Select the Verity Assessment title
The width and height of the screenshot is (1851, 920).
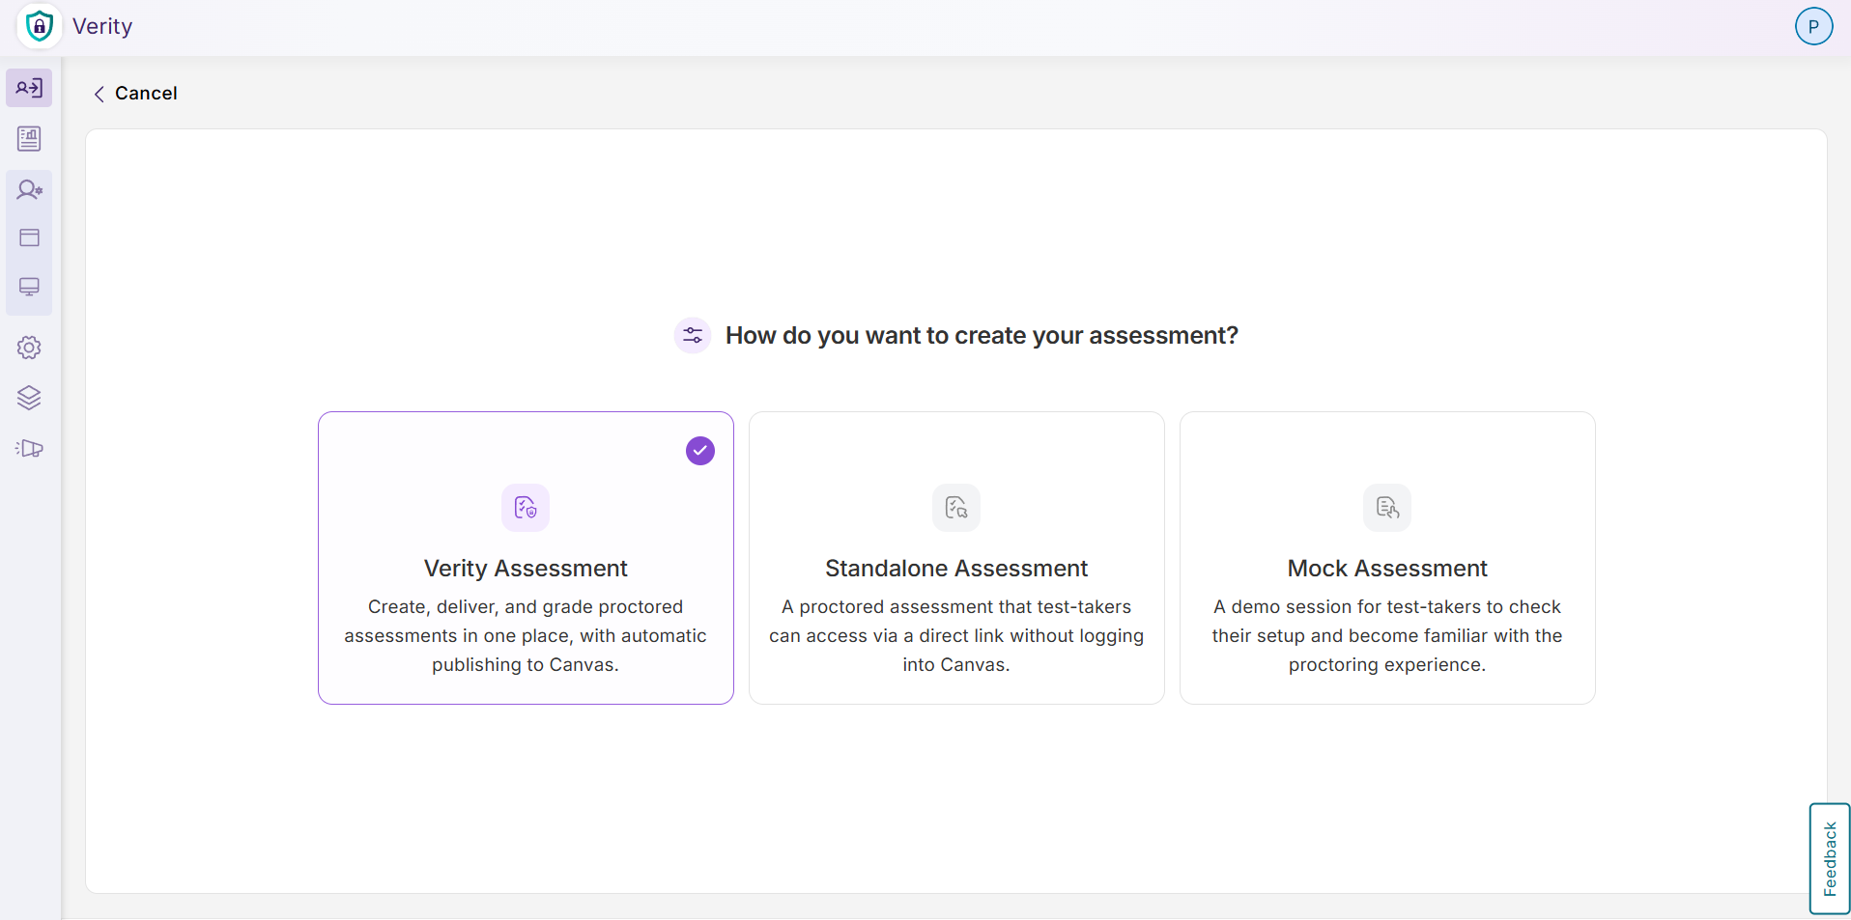coord(526,569)
